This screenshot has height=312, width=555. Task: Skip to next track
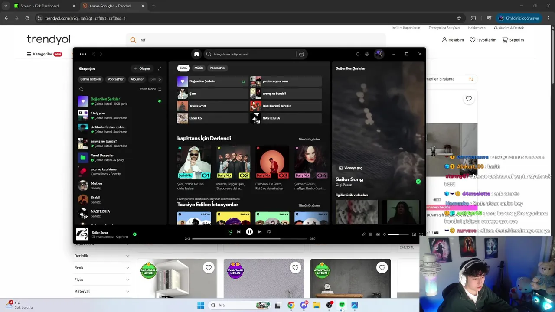(x=260, y=232)
